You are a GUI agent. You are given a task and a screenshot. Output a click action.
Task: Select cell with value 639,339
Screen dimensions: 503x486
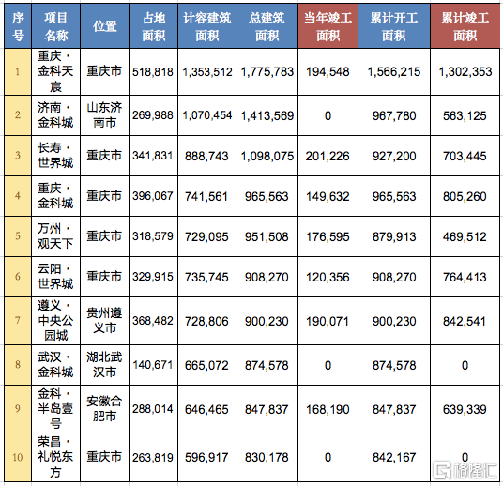pos(465,409)
